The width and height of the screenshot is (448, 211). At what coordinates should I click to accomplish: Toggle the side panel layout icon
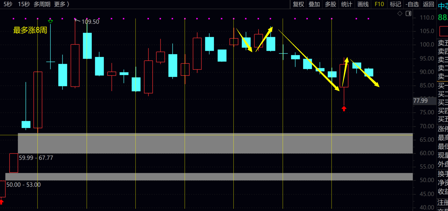click(x=408, y=14)
